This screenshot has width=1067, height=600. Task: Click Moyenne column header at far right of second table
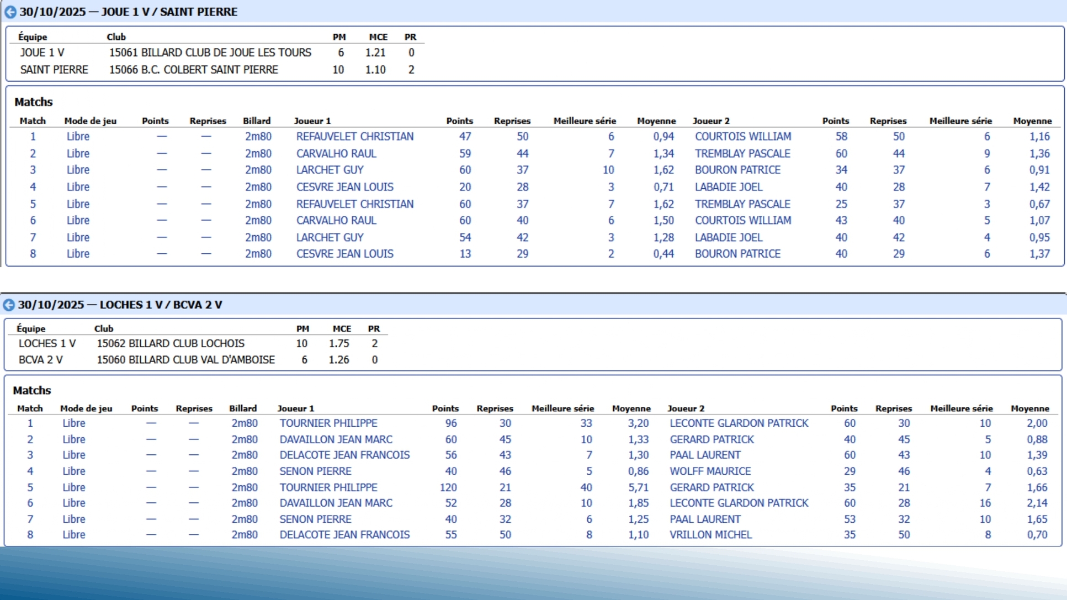click(1029, 408)
